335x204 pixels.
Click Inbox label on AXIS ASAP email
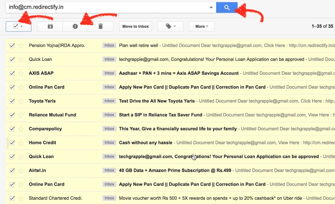coord(109,73)
